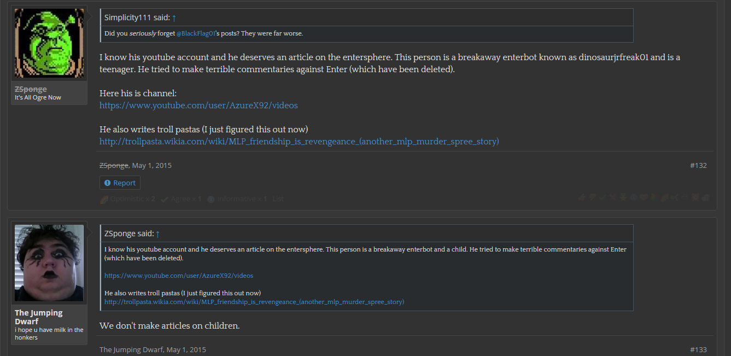This screenshot has width=731, height=356.
Task: Rate post #132 with the thumbs-up icon
Action: coord(582,197)
